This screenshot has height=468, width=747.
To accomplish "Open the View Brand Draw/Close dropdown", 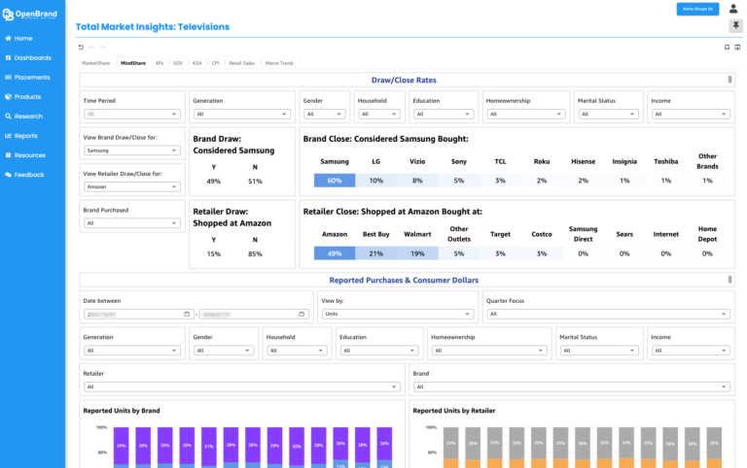I will click(x=132, y=150).
